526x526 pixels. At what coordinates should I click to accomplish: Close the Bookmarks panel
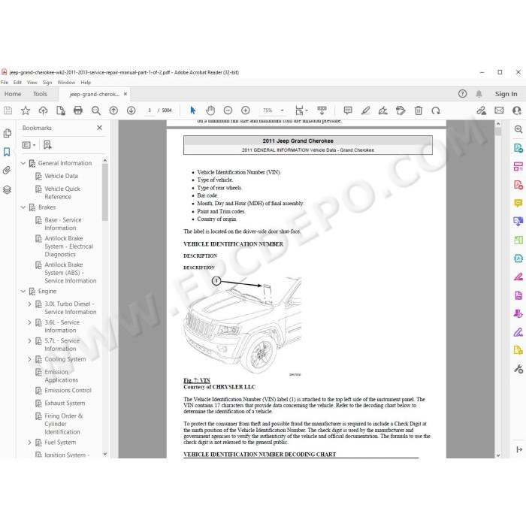click(x=100, y=128)
